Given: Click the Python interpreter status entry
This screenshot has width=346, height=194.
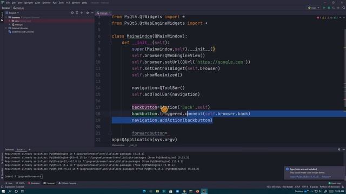Looking at the screenshot, I should click(330, 187).
